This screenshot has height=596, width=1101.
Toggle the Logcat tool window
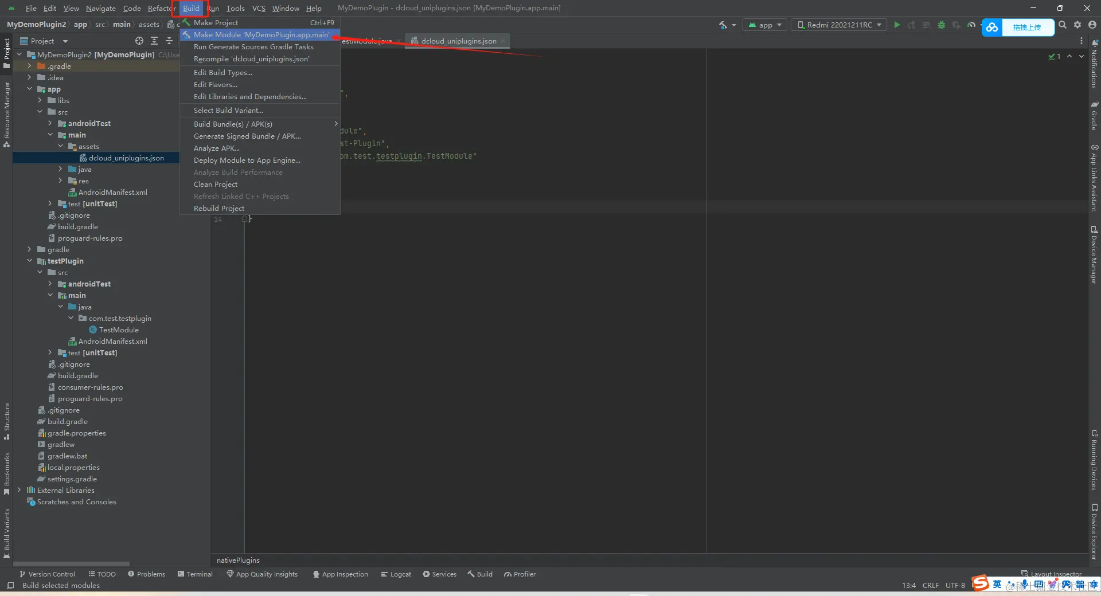coord(396,574)
